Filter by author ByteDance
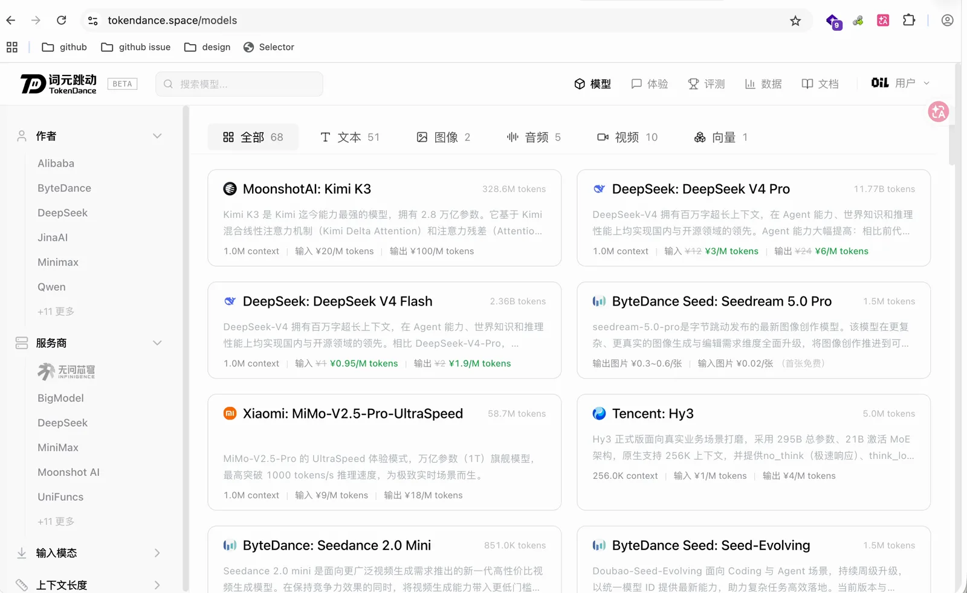The height and width of the screenshot is (593, 967). pos(64,188)
